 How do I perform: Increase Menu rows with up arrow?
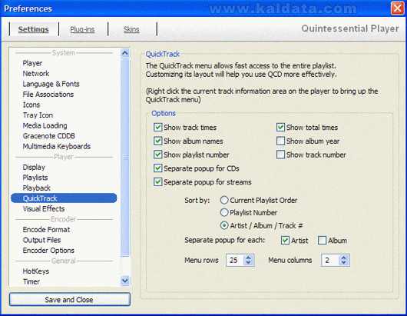(248, 258)
